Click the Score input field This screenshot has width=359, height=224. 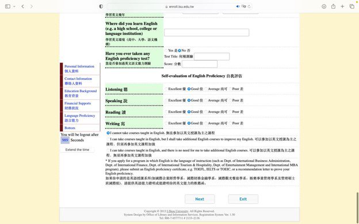click(200, 64)
